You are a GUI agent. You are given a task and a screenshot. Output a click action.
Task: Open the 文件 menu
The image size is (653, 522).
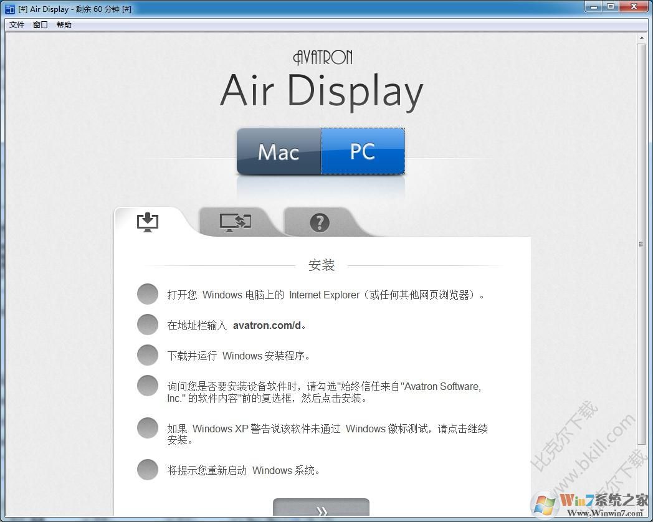pos(16,24)
